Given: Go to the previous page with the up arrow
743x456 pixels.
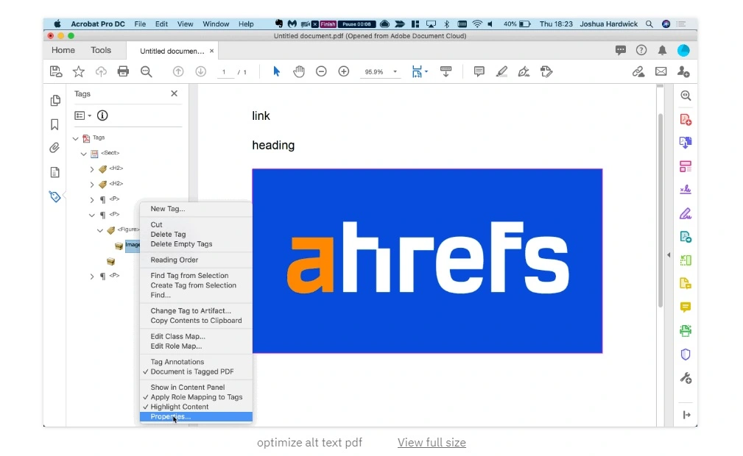Looking at the screenshot, I should tap(178, 71).
